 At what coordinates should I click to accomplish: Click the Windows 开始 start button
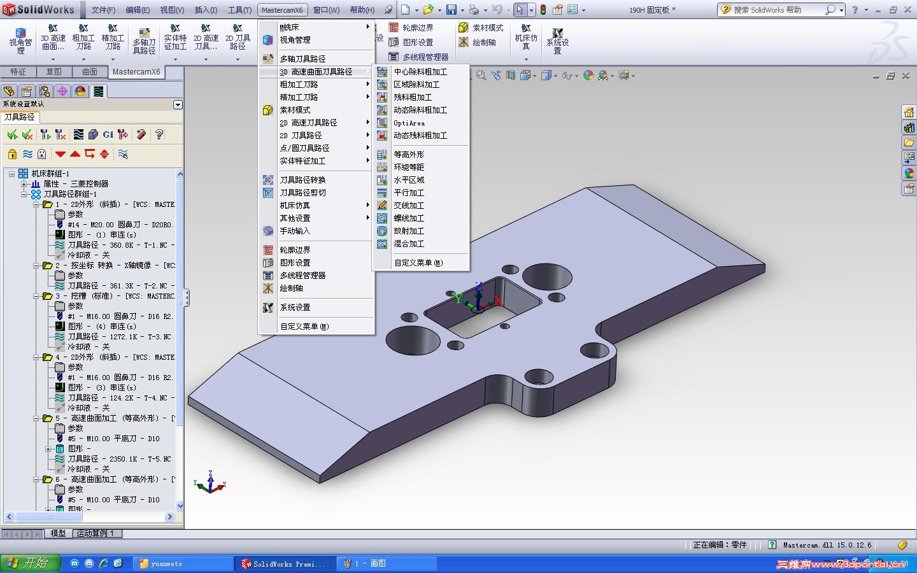(x=30, y=563)
